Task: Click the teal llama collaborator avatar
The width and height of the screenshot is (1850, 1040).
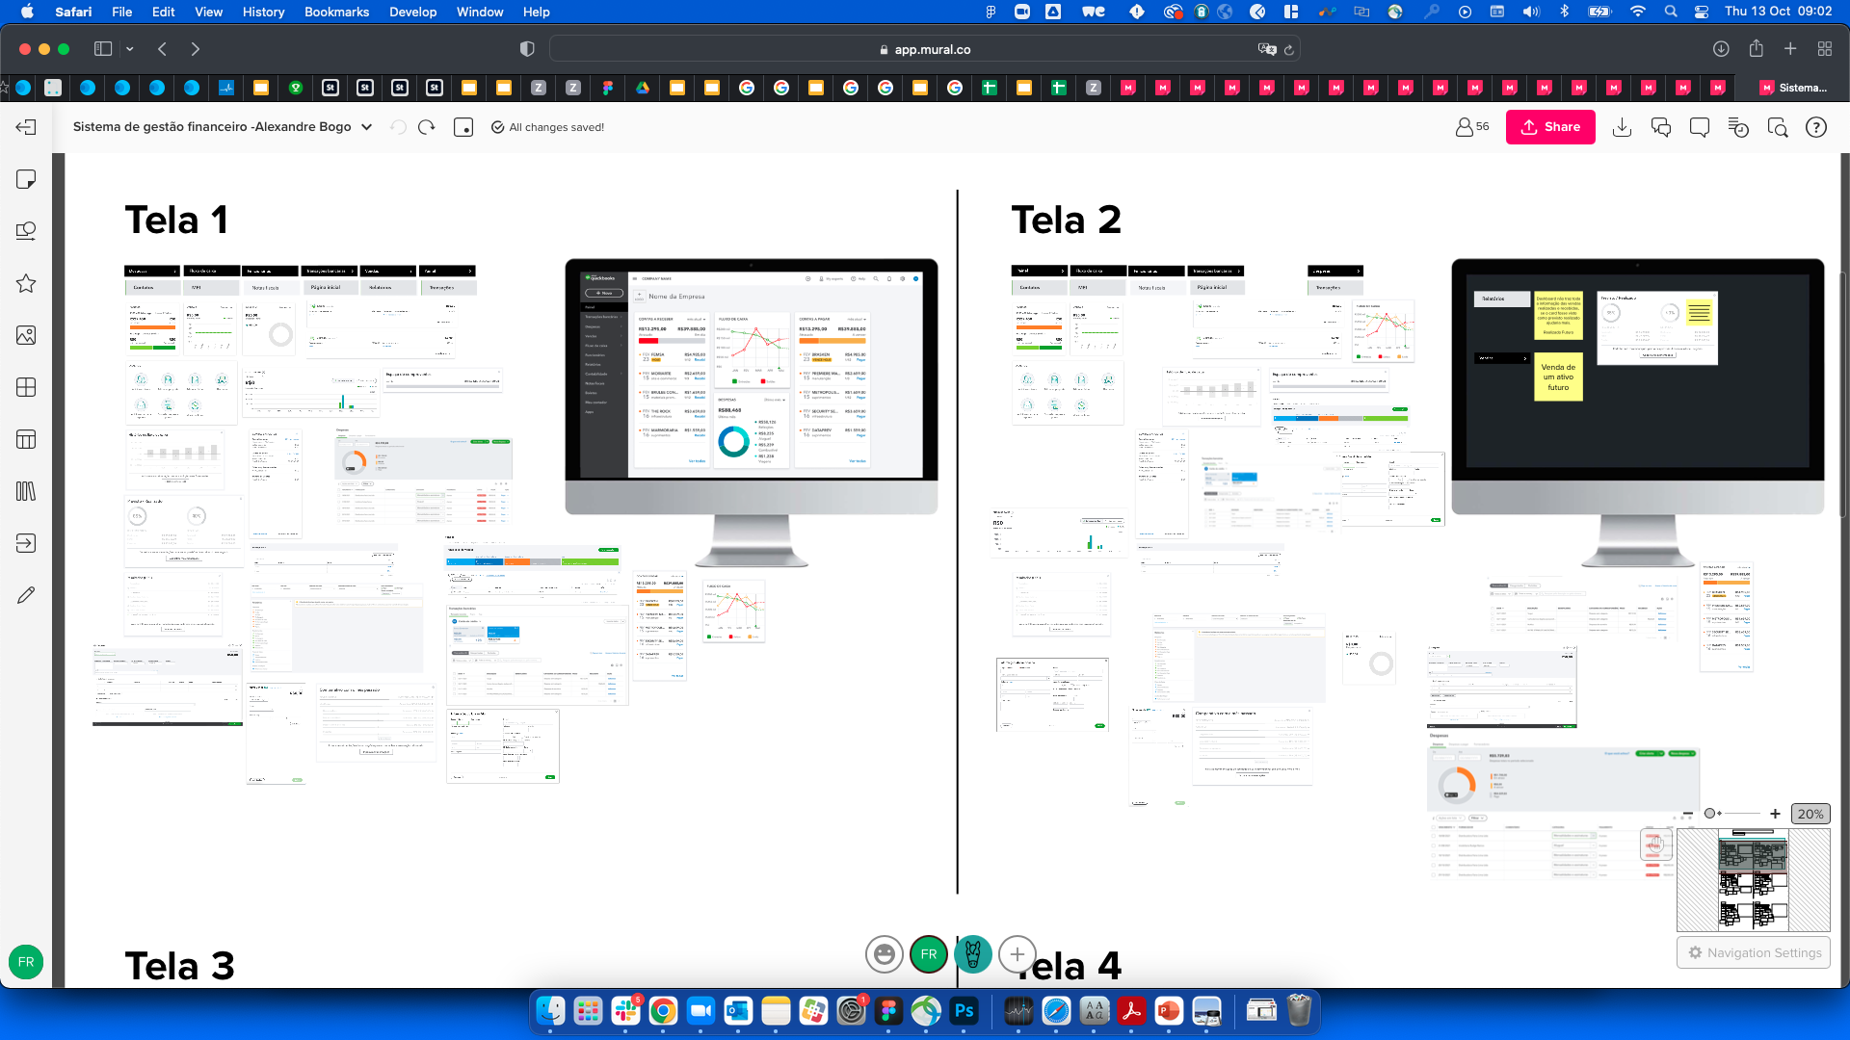Action: [973, 954]
